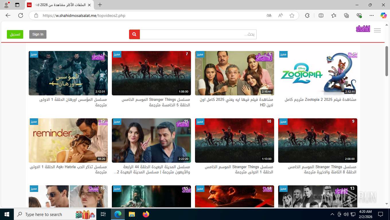This screenshot has height=220, width=390.
Task: Open Stranger Things thumbnail numbered 10
Action: click(x=235, y=140)
